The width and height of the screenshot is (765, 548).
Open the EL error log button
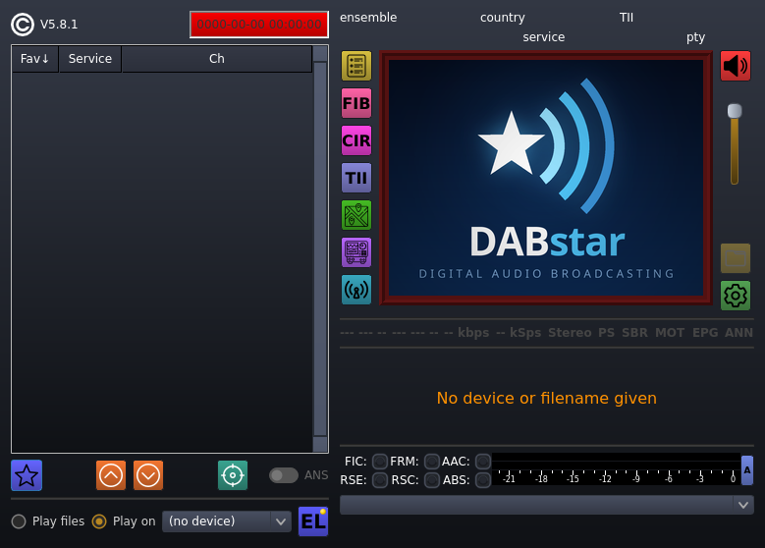[x=313, y=521]
